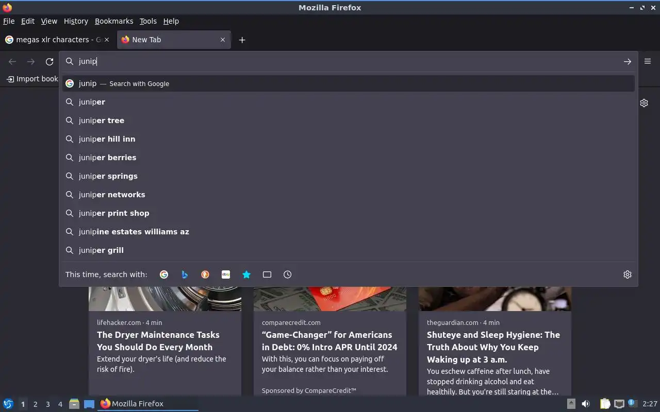This screenshot has width=660, height=412.
Task: Open clipboard manager tray icon
Action: click(x=605, y=404)
